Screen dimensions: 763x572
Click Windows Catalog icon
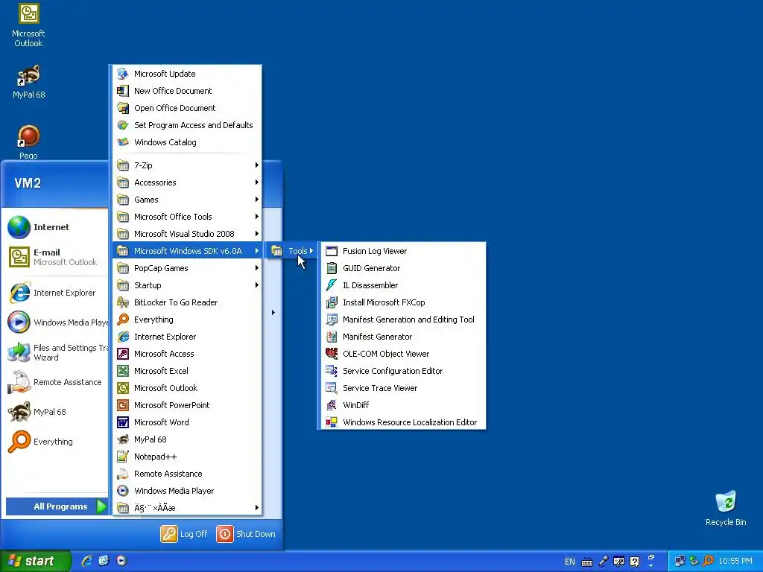(123, 142)
